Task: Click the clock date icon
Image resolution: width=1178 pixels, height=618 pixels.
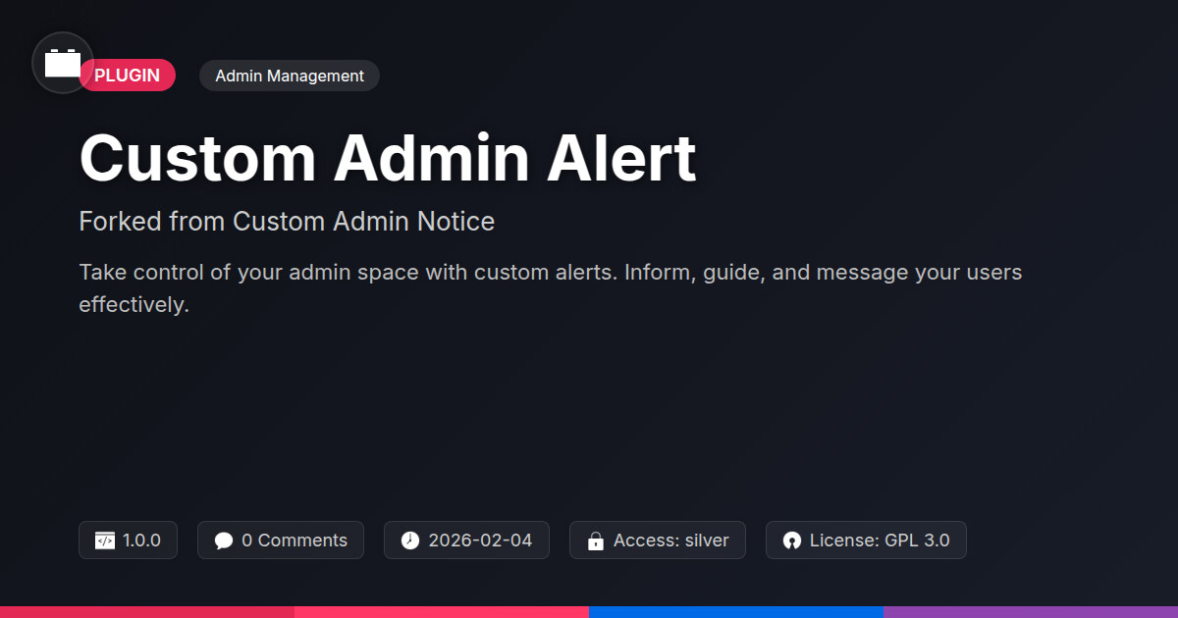Action: pyautogui.click(x=410, y=541)
